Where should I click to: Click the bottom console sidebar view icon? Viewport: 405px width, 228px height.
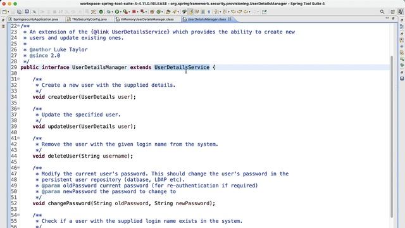click(x=402, y=79)
